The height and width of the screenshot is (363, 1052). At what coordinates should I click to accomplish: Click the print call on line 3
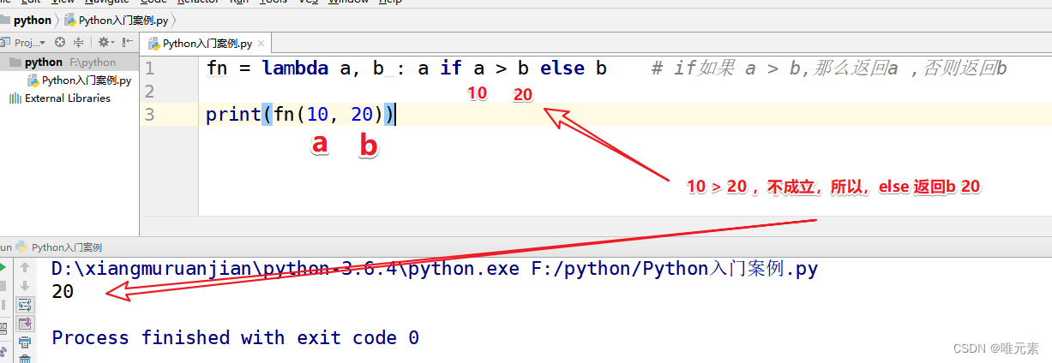pyautogui.click(x=233, y=114)
